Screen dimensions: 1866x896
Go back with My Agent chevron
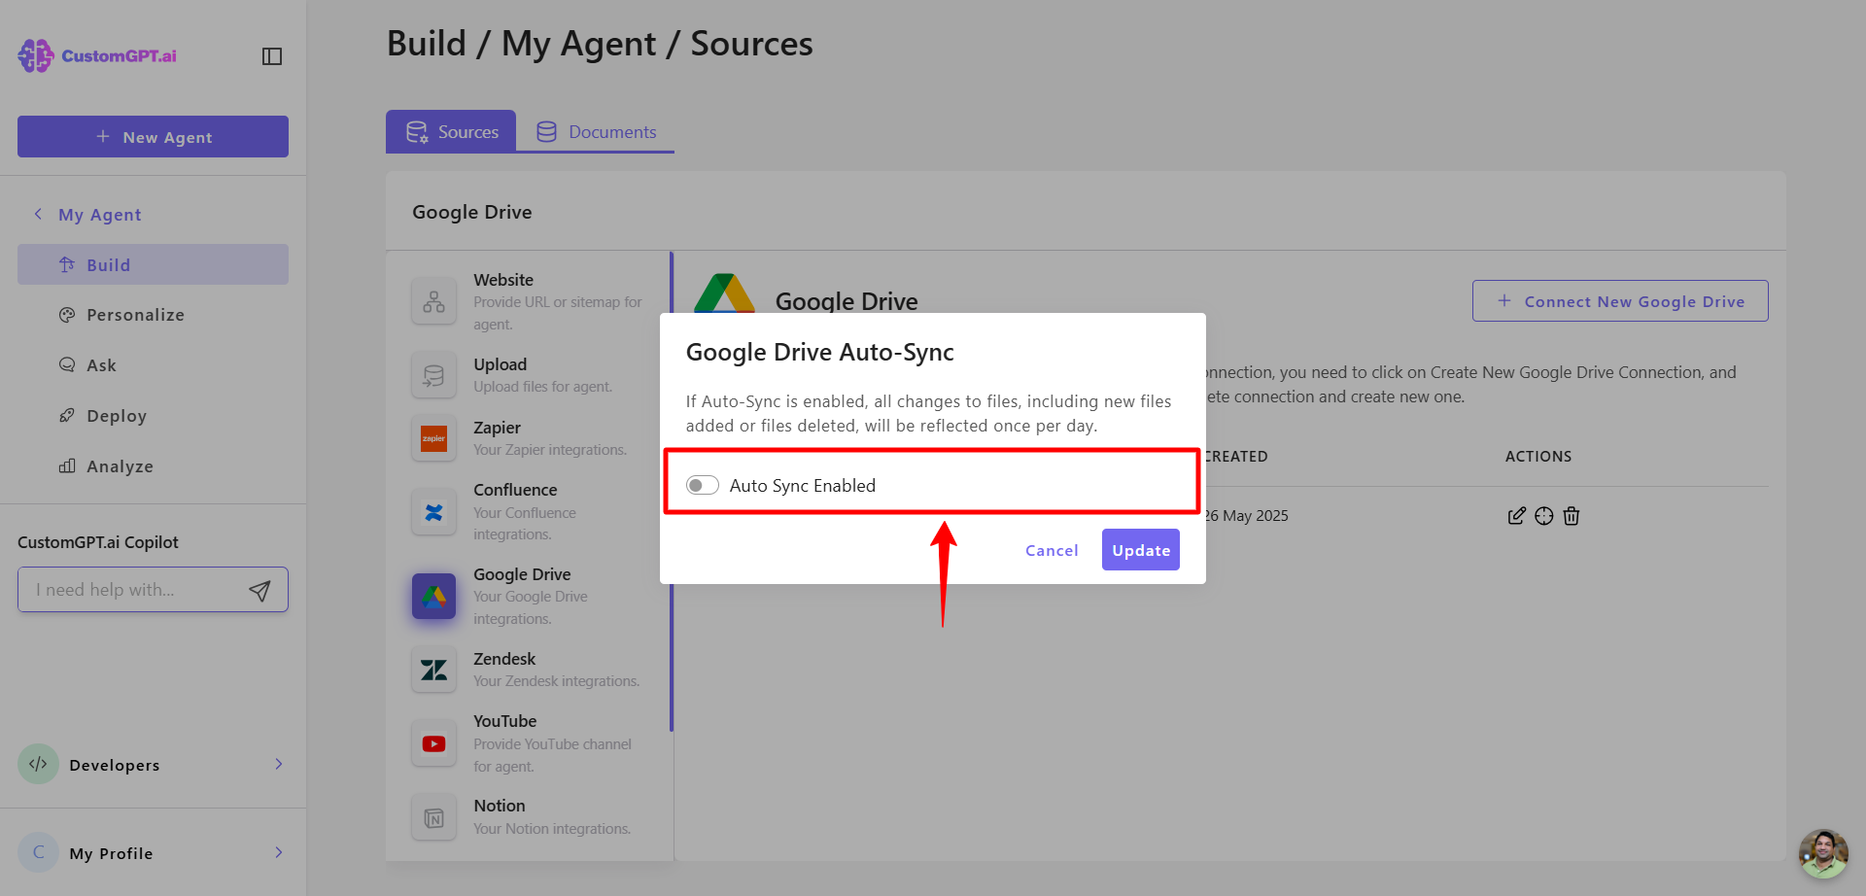click(x=38, y=214)
